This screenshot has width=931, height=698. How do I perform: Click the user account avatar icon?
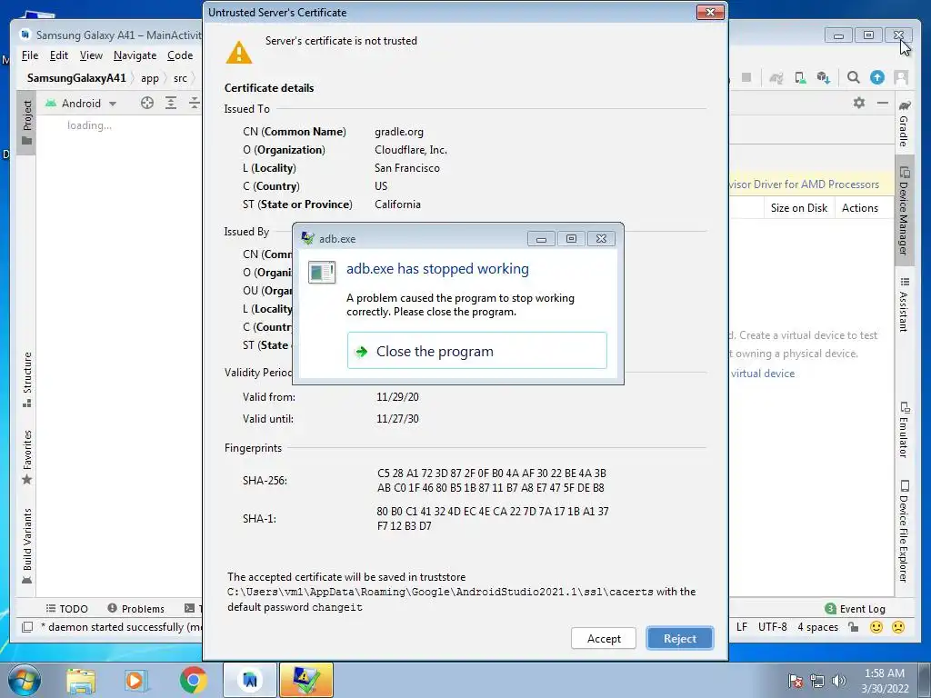coord(901,77)
